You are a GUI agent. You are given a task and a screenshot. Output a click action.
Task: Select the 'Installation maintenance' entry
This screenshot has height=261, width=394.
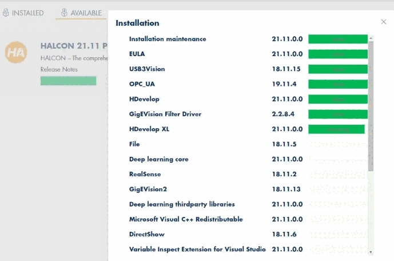[168, 39]
